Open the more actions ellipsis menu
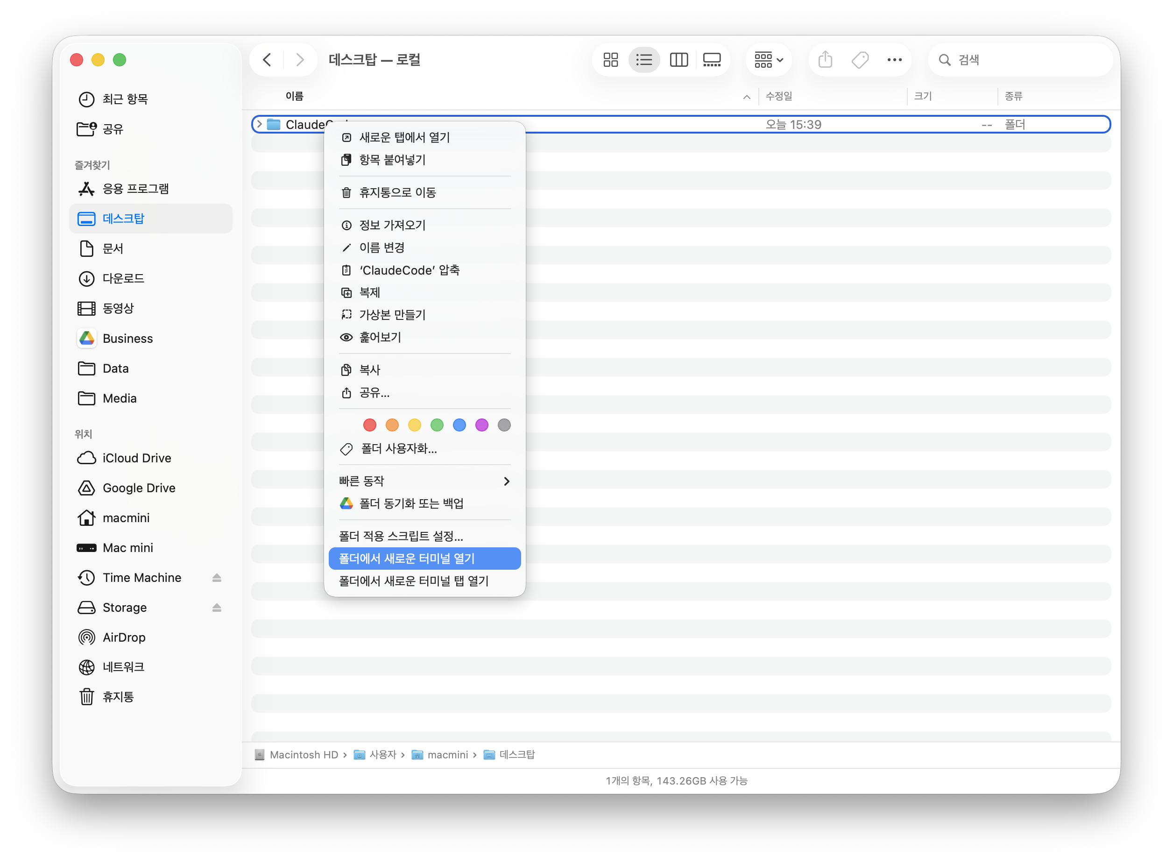Image resolution: width=1173 pixels, height=863 pixels. [x=894, y=60]
